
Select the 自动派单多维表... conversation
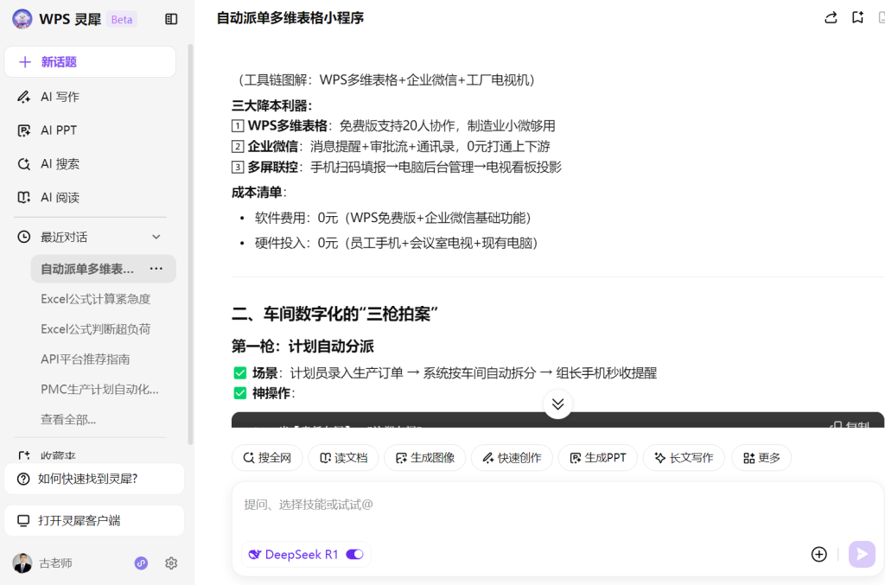click(x=87, y=269)
